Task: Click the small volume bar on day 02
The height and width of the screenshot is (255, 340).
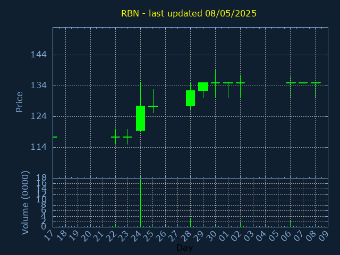Action: click(x=241, y=225)
